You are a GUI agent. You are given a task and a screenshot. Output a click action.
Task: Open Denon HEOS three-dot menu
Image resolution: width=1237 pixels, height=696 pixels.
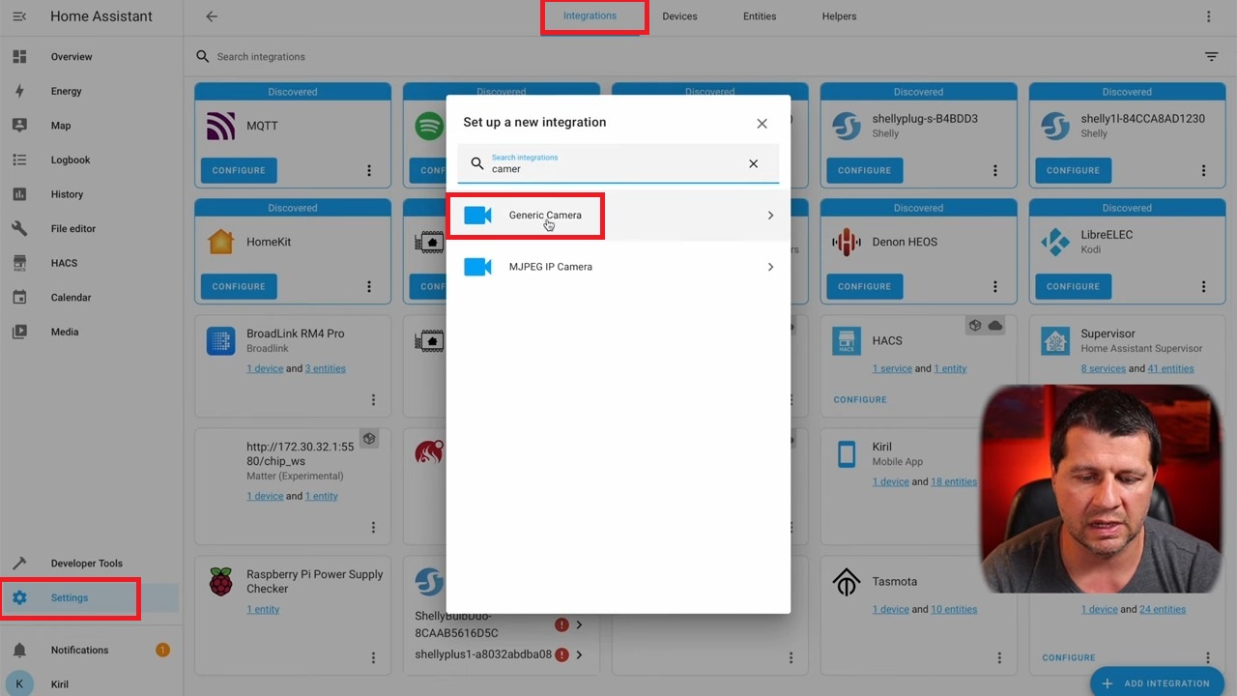coord(995,286)
